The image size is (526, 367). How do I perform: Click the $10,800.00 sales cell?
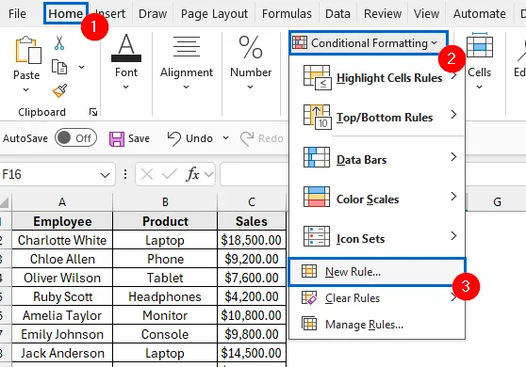pos(252,315)
